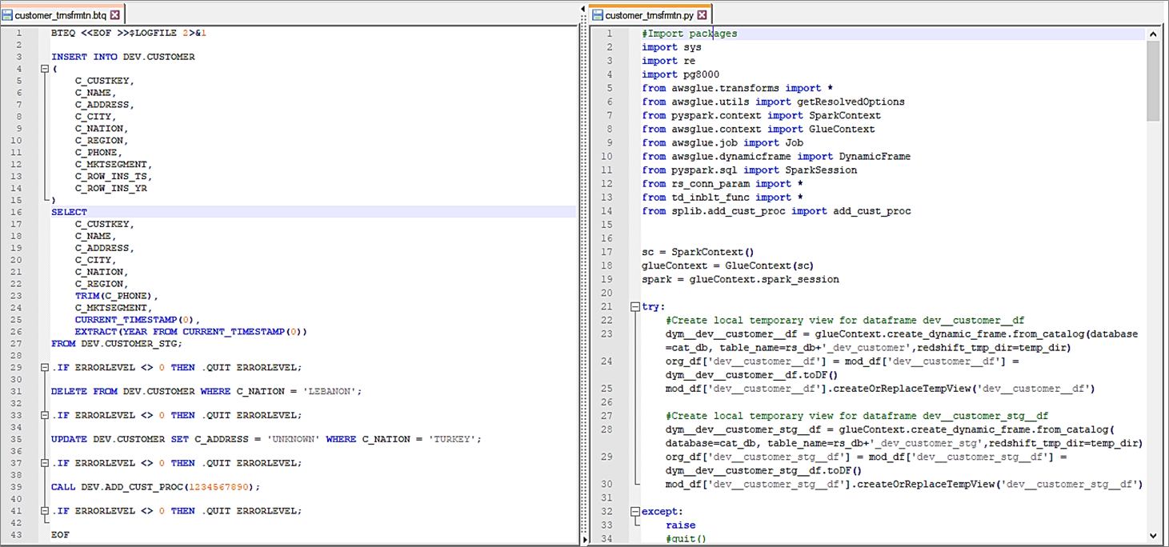Collapse the .IF ERRORLEVEL fold on line 29

[x=44, y=368]
